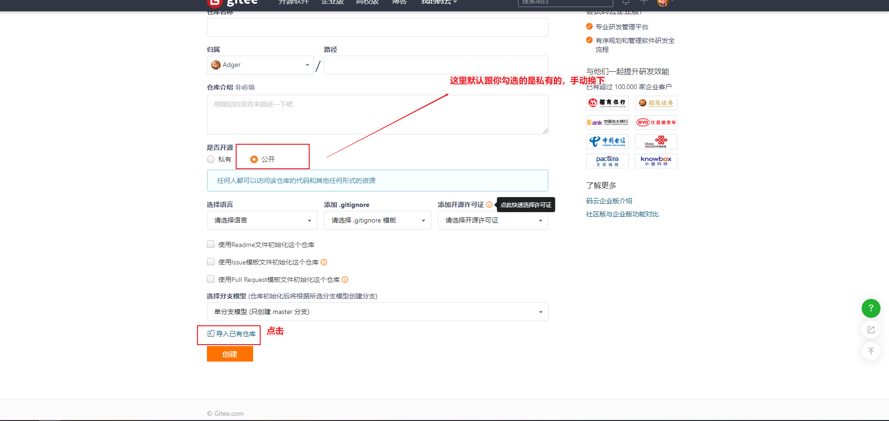Click the 招商证券 logo

point(656,103)
